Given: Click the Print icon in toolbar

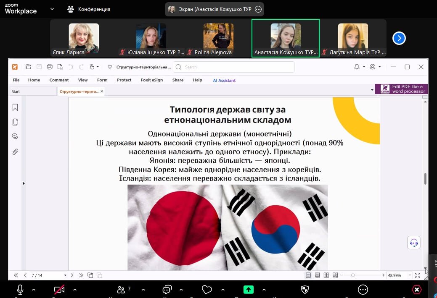Looking at the screenshot, I should pyautogui.click(x=50, y=67).
